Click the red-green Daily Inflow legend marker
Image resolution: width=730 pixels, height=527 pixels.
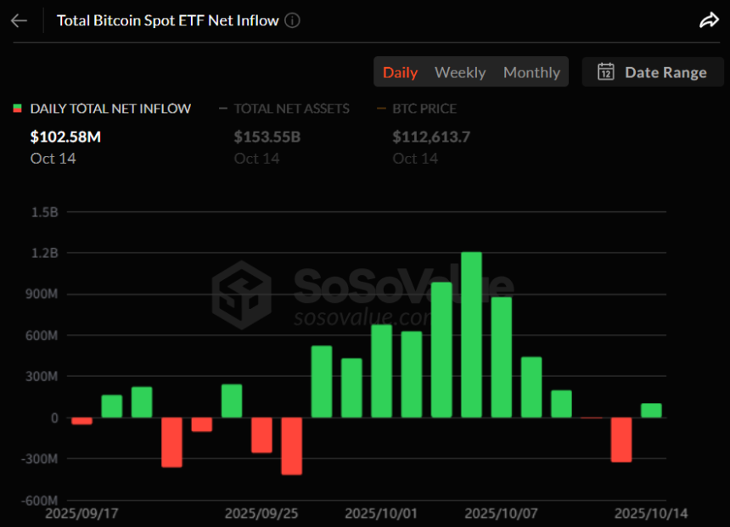coord(17,109)
